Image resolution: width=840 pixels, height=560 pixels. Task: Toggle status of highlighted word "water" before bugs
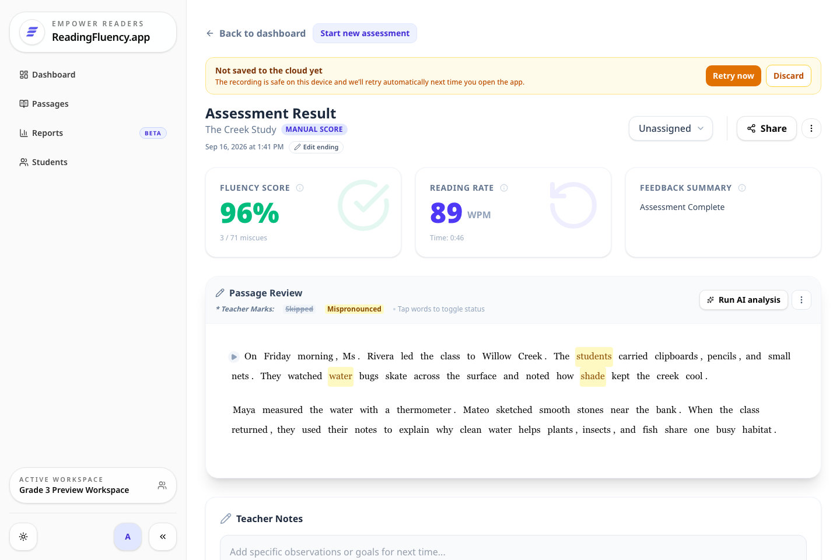(x=341, y=376)
